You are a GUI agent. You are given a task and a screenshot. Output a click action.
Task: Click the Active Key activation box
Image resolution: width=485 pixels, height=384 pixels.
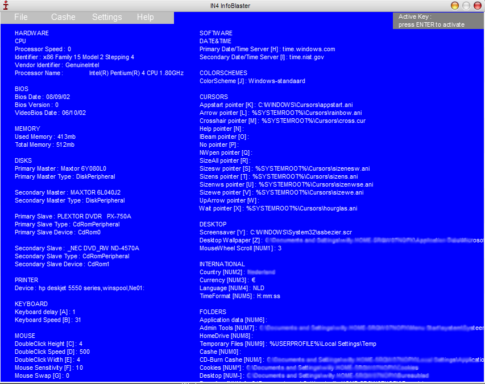[438, 21]
